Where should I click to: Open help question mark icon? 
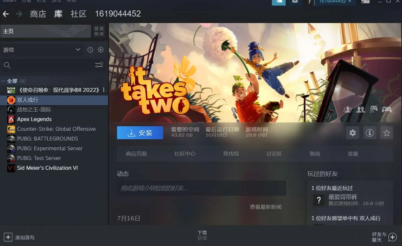(309, 2)
